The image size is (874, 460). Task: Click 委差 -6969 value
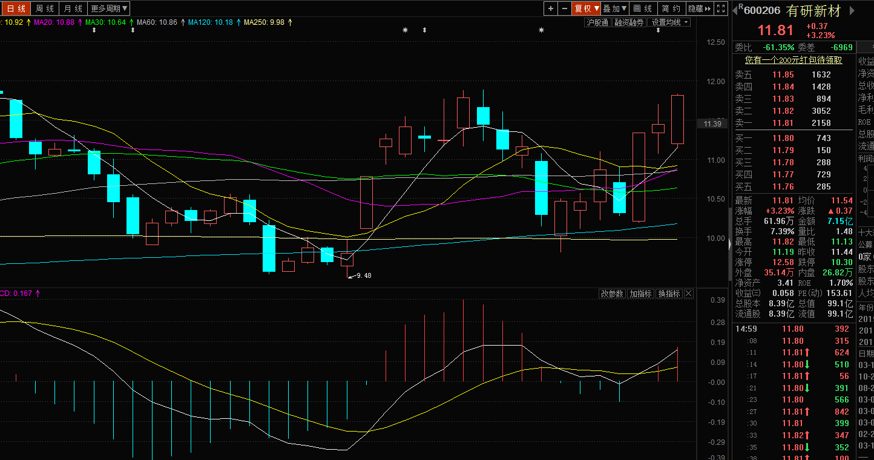point(842,47)
